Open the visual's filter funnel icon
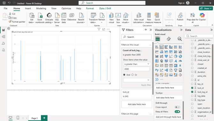The height and width of the screenshot is (121, 214). (x=99, y=29)
